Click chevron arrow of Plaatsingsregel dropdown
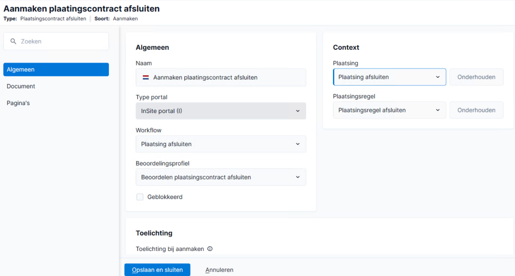Screen dimensions: 515x276 (438, 110)
